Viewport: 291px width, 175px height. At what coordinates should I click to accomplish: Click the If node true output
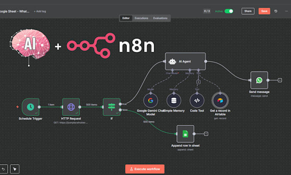pyautogui.click(x=120, y=104)
